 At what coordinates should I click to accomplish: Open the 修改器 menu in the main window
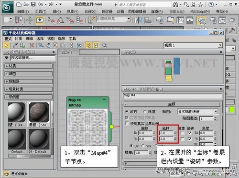click(107, 11)
